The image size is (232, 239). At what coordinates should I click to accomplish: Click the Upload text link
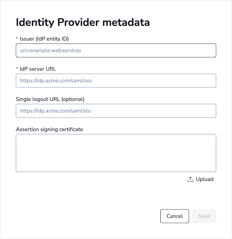(205, 179)
